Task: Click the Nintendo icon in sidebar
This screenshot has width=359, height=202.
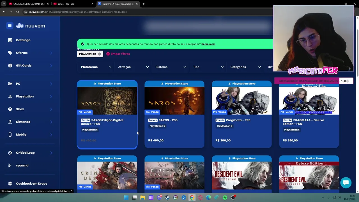Action: (x=10, y=122)
